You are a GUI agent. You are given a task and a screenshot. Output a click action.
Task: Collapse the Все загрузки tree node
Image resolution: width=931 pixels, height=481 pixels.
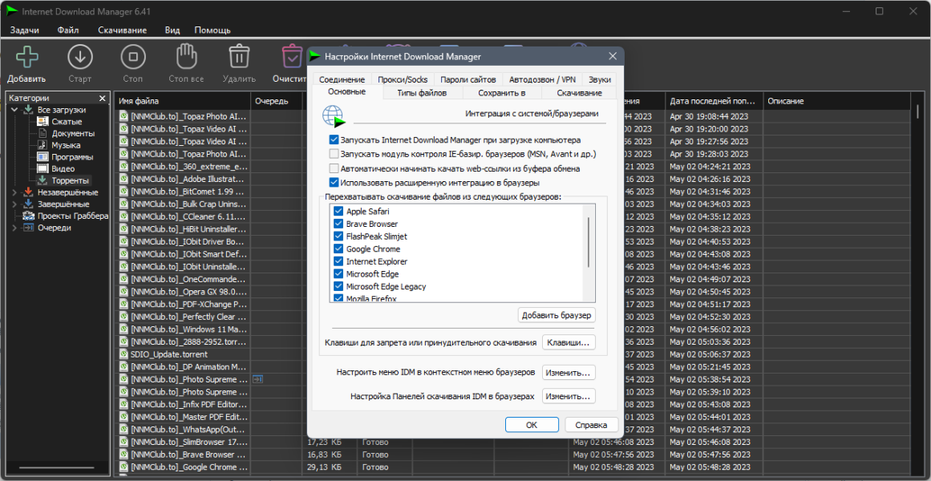pos(15,110)
